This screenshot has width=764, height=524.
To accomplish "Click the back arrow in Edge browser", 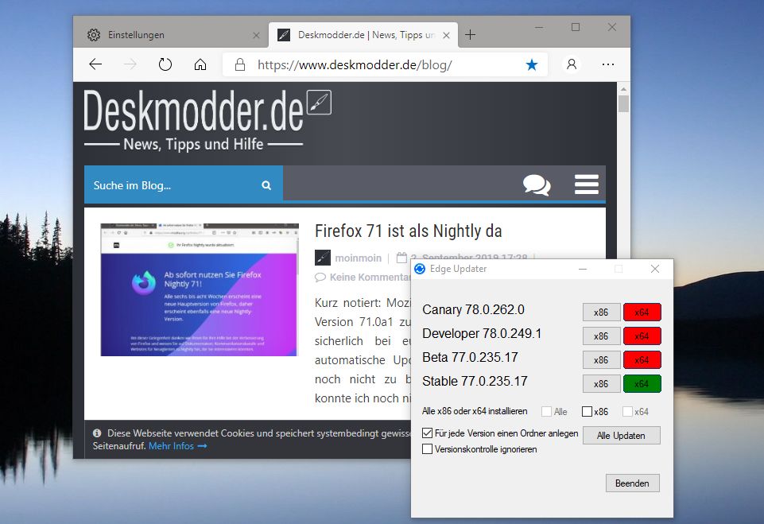I will [95, 64].
